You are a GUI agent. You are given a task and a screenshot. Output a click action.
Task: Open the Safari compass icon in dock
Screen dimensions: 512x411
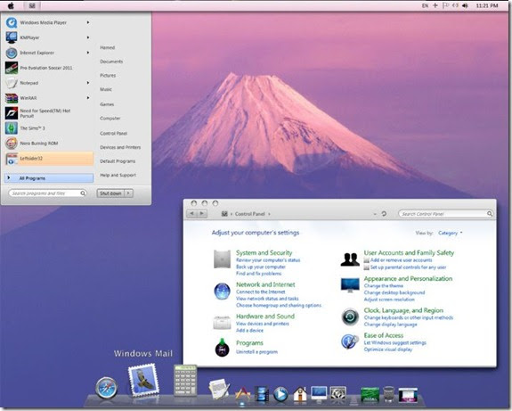click(x=107, y=388)
